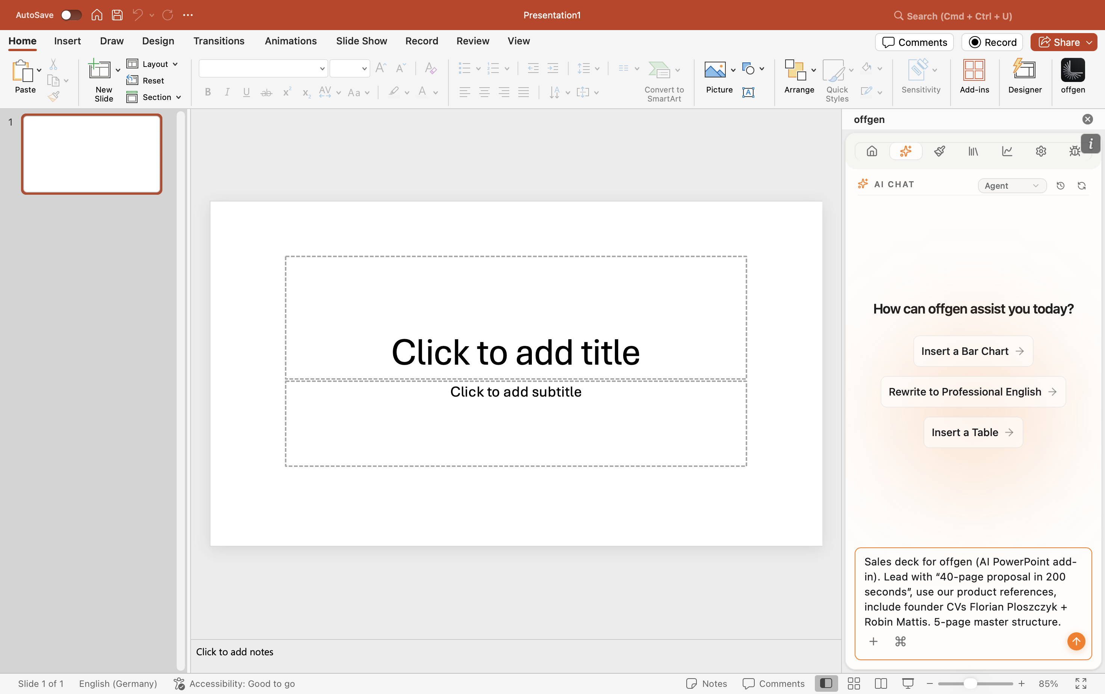Open AI chat history icon
1105x694 pixels.
pyautogui.click(x=1060, y=185)
